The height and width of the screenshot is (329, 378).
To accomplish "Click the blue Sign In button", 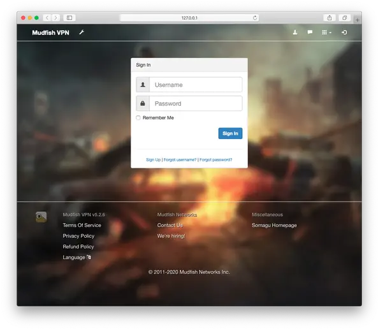I will (x=230, y=133).
